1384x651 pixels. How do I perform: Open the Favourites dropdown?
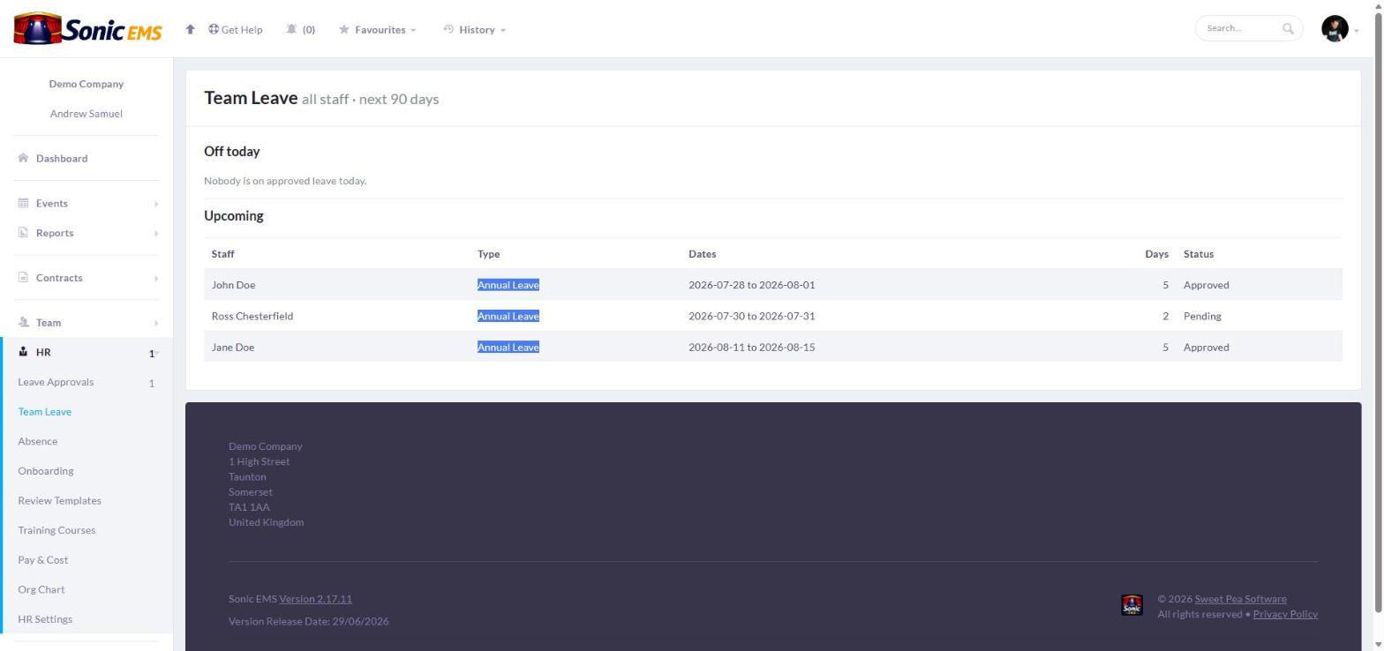pyautogui.click(x=377, y=29)
